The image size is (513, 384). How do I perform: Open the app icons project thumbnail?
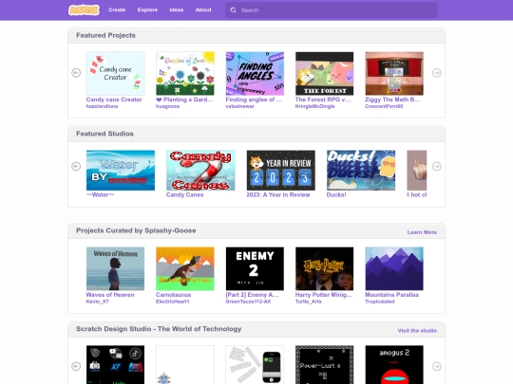115,365
